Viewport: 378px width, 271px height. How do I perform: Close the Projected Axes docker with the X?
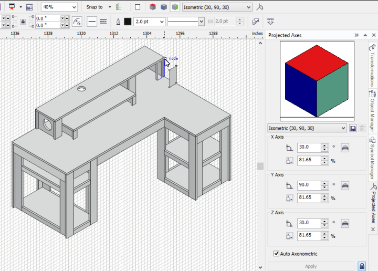pyautogui.click(x=374, y=35)
